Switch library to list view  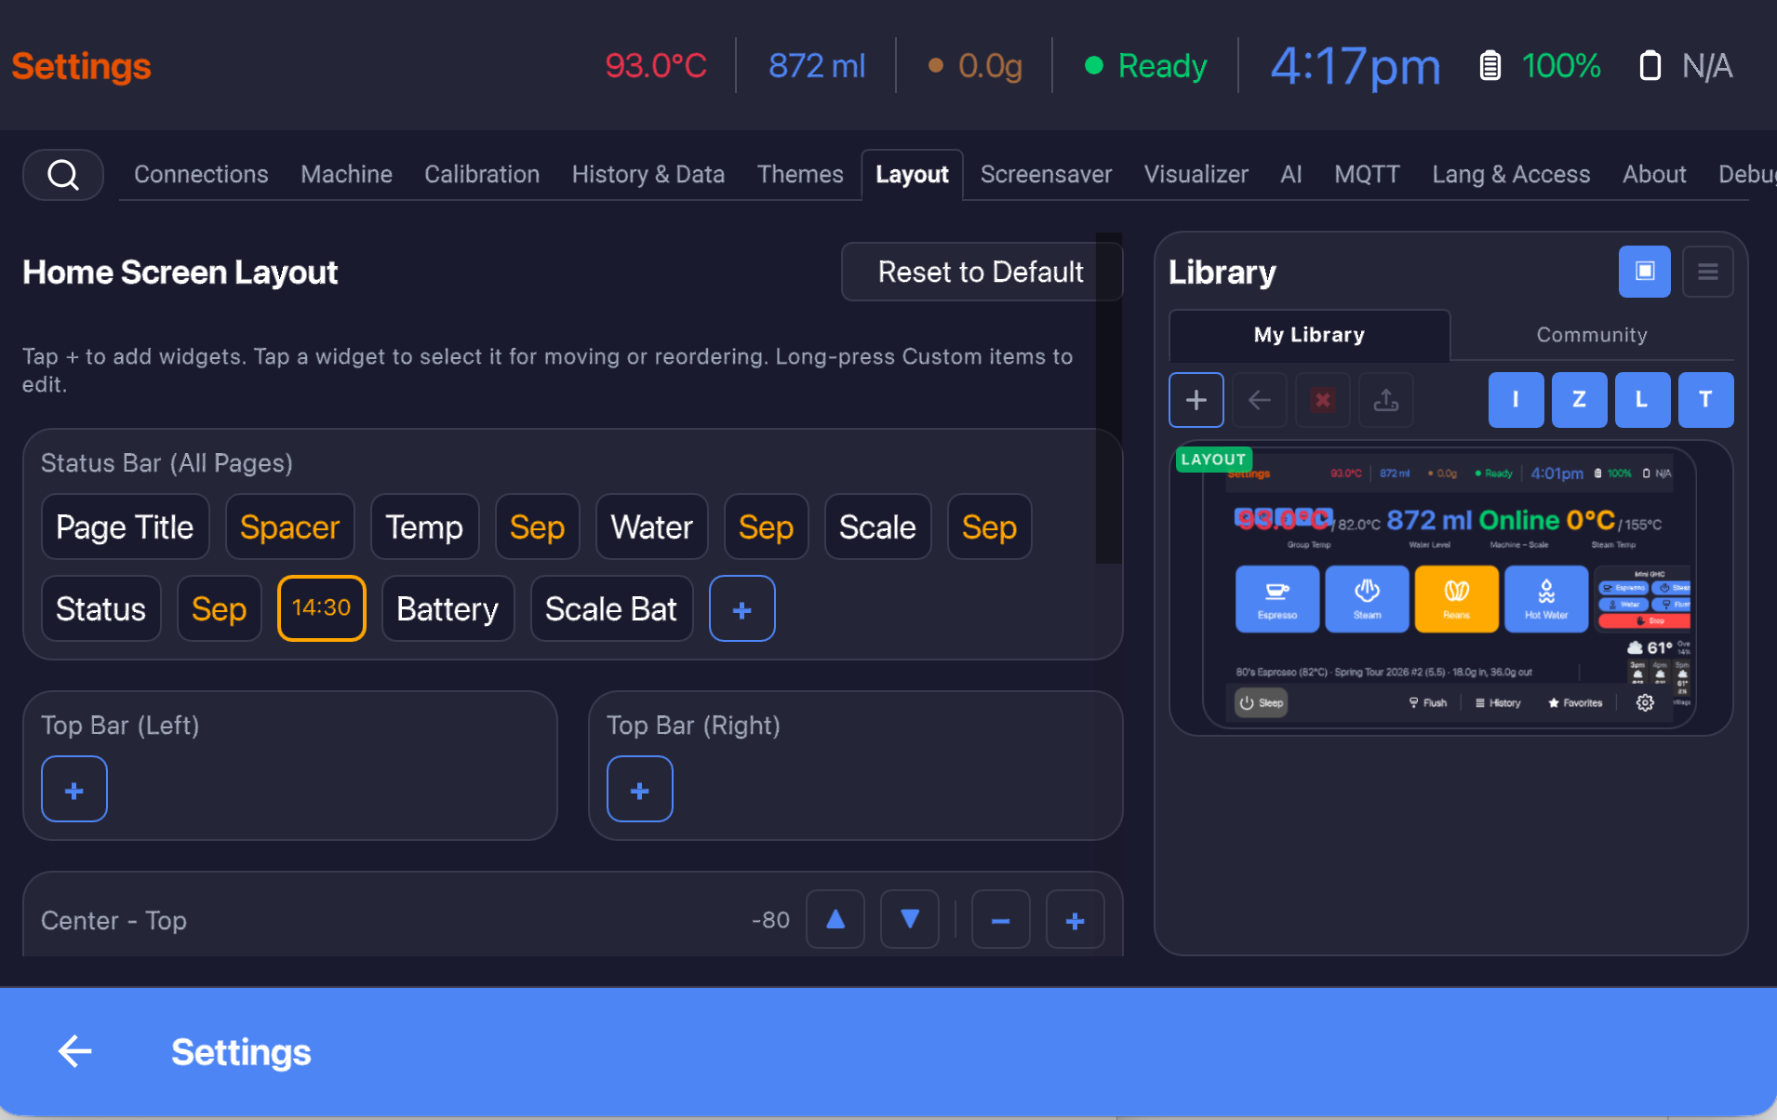pyautogui.click(x=1707, y=272)
